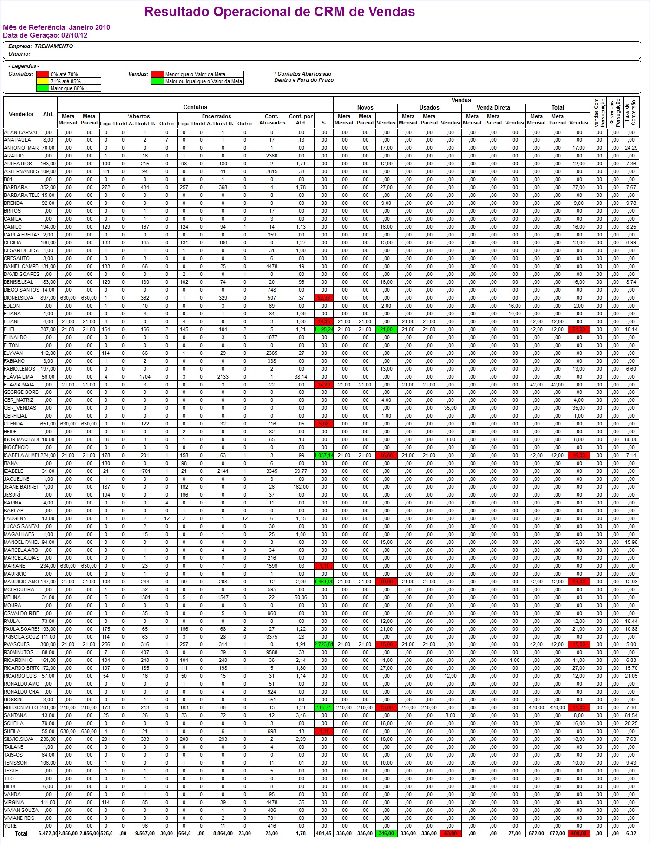
Task: Click the '9588' delayed contacts value for R30MINUTOS
Action: [272, 652]
